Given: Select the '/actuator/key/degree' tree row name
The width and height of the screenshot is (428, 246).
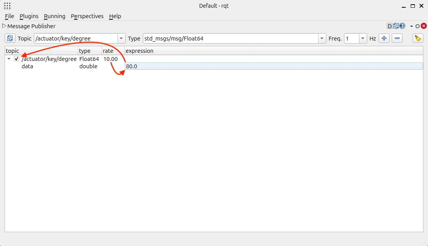Looking at the screenshot, I should [x=49, y=59].
